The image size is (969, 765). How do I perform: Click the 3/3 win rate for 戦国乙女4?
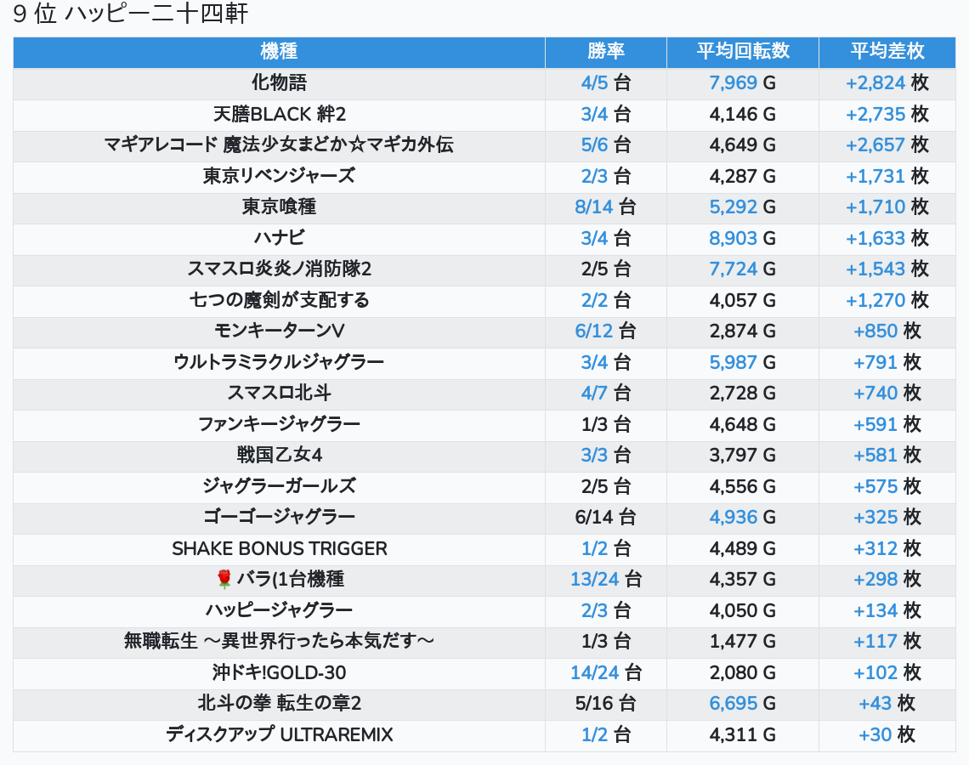click(x=595, y=456)
